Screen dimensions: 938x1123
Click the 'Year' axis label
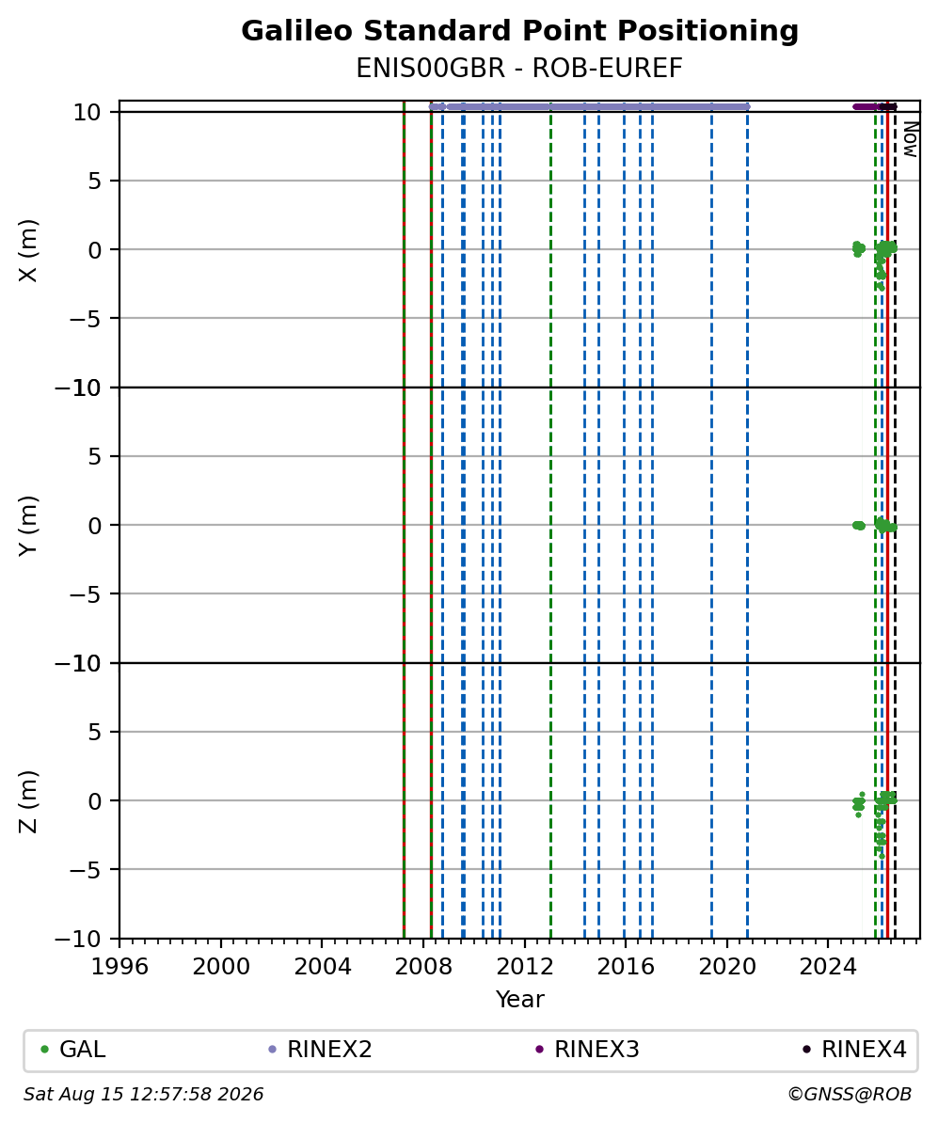click(519, 999)
